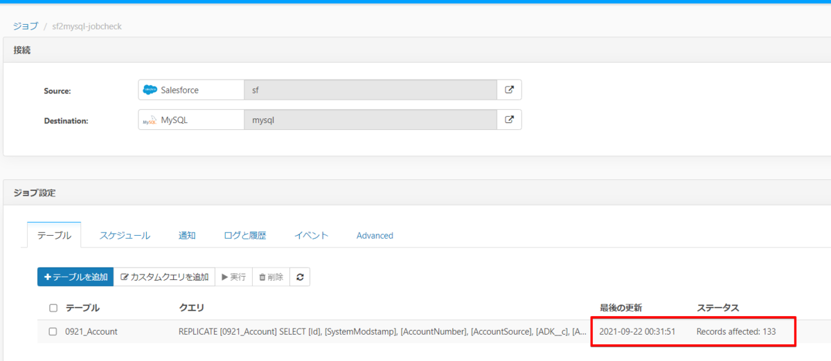Click the 0921_Account table name
The image size is (831, 361).
[x=91, y=331]
